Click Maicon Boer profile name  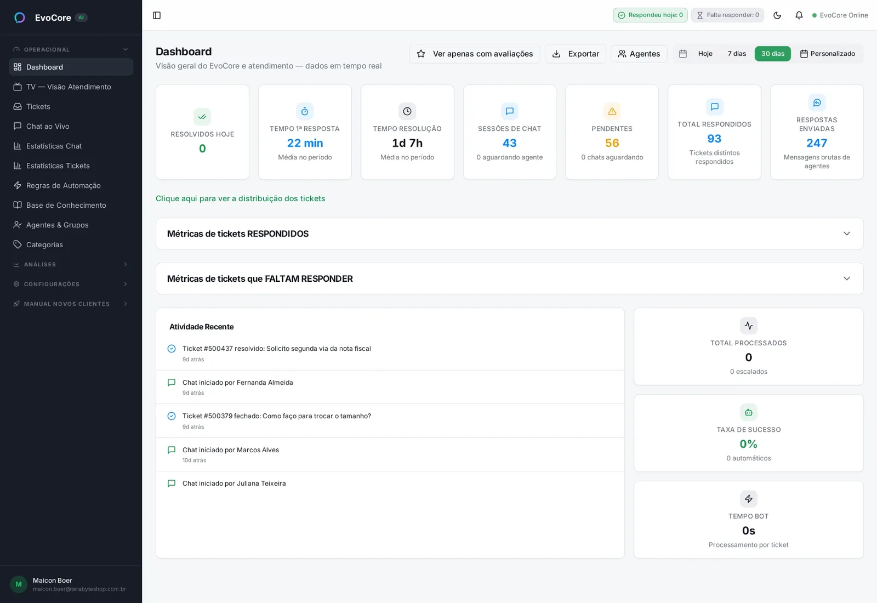pyautogui.click(x=52, y=581)
